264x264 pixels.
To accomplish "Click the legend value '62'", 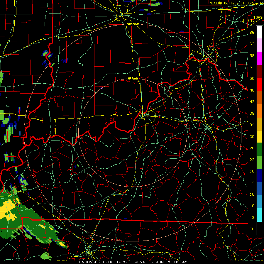I will tap(252, 44).
